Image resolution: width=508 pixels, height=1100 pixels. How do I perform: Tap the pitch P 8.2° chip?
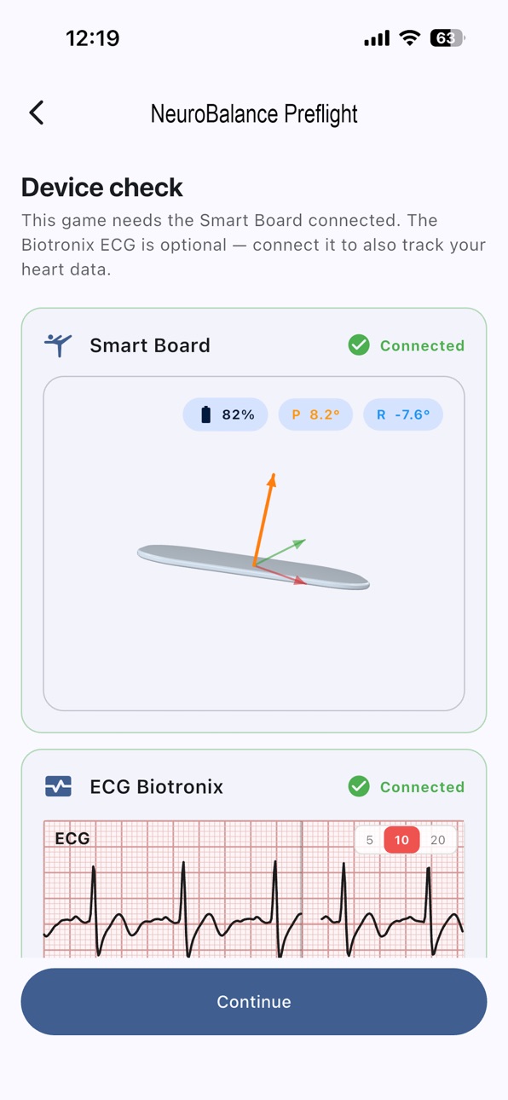pos(315,414)
